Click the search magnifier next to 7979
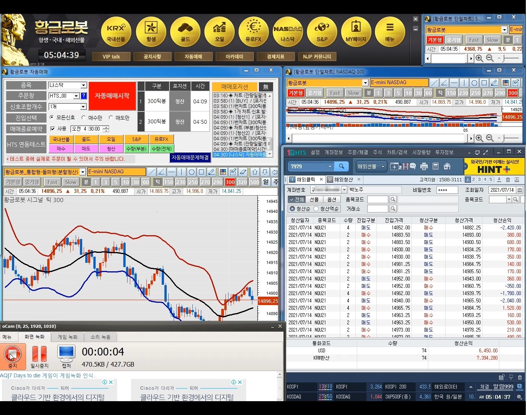The width and height of the screenshot is (527, 415). tap(341, 166)
